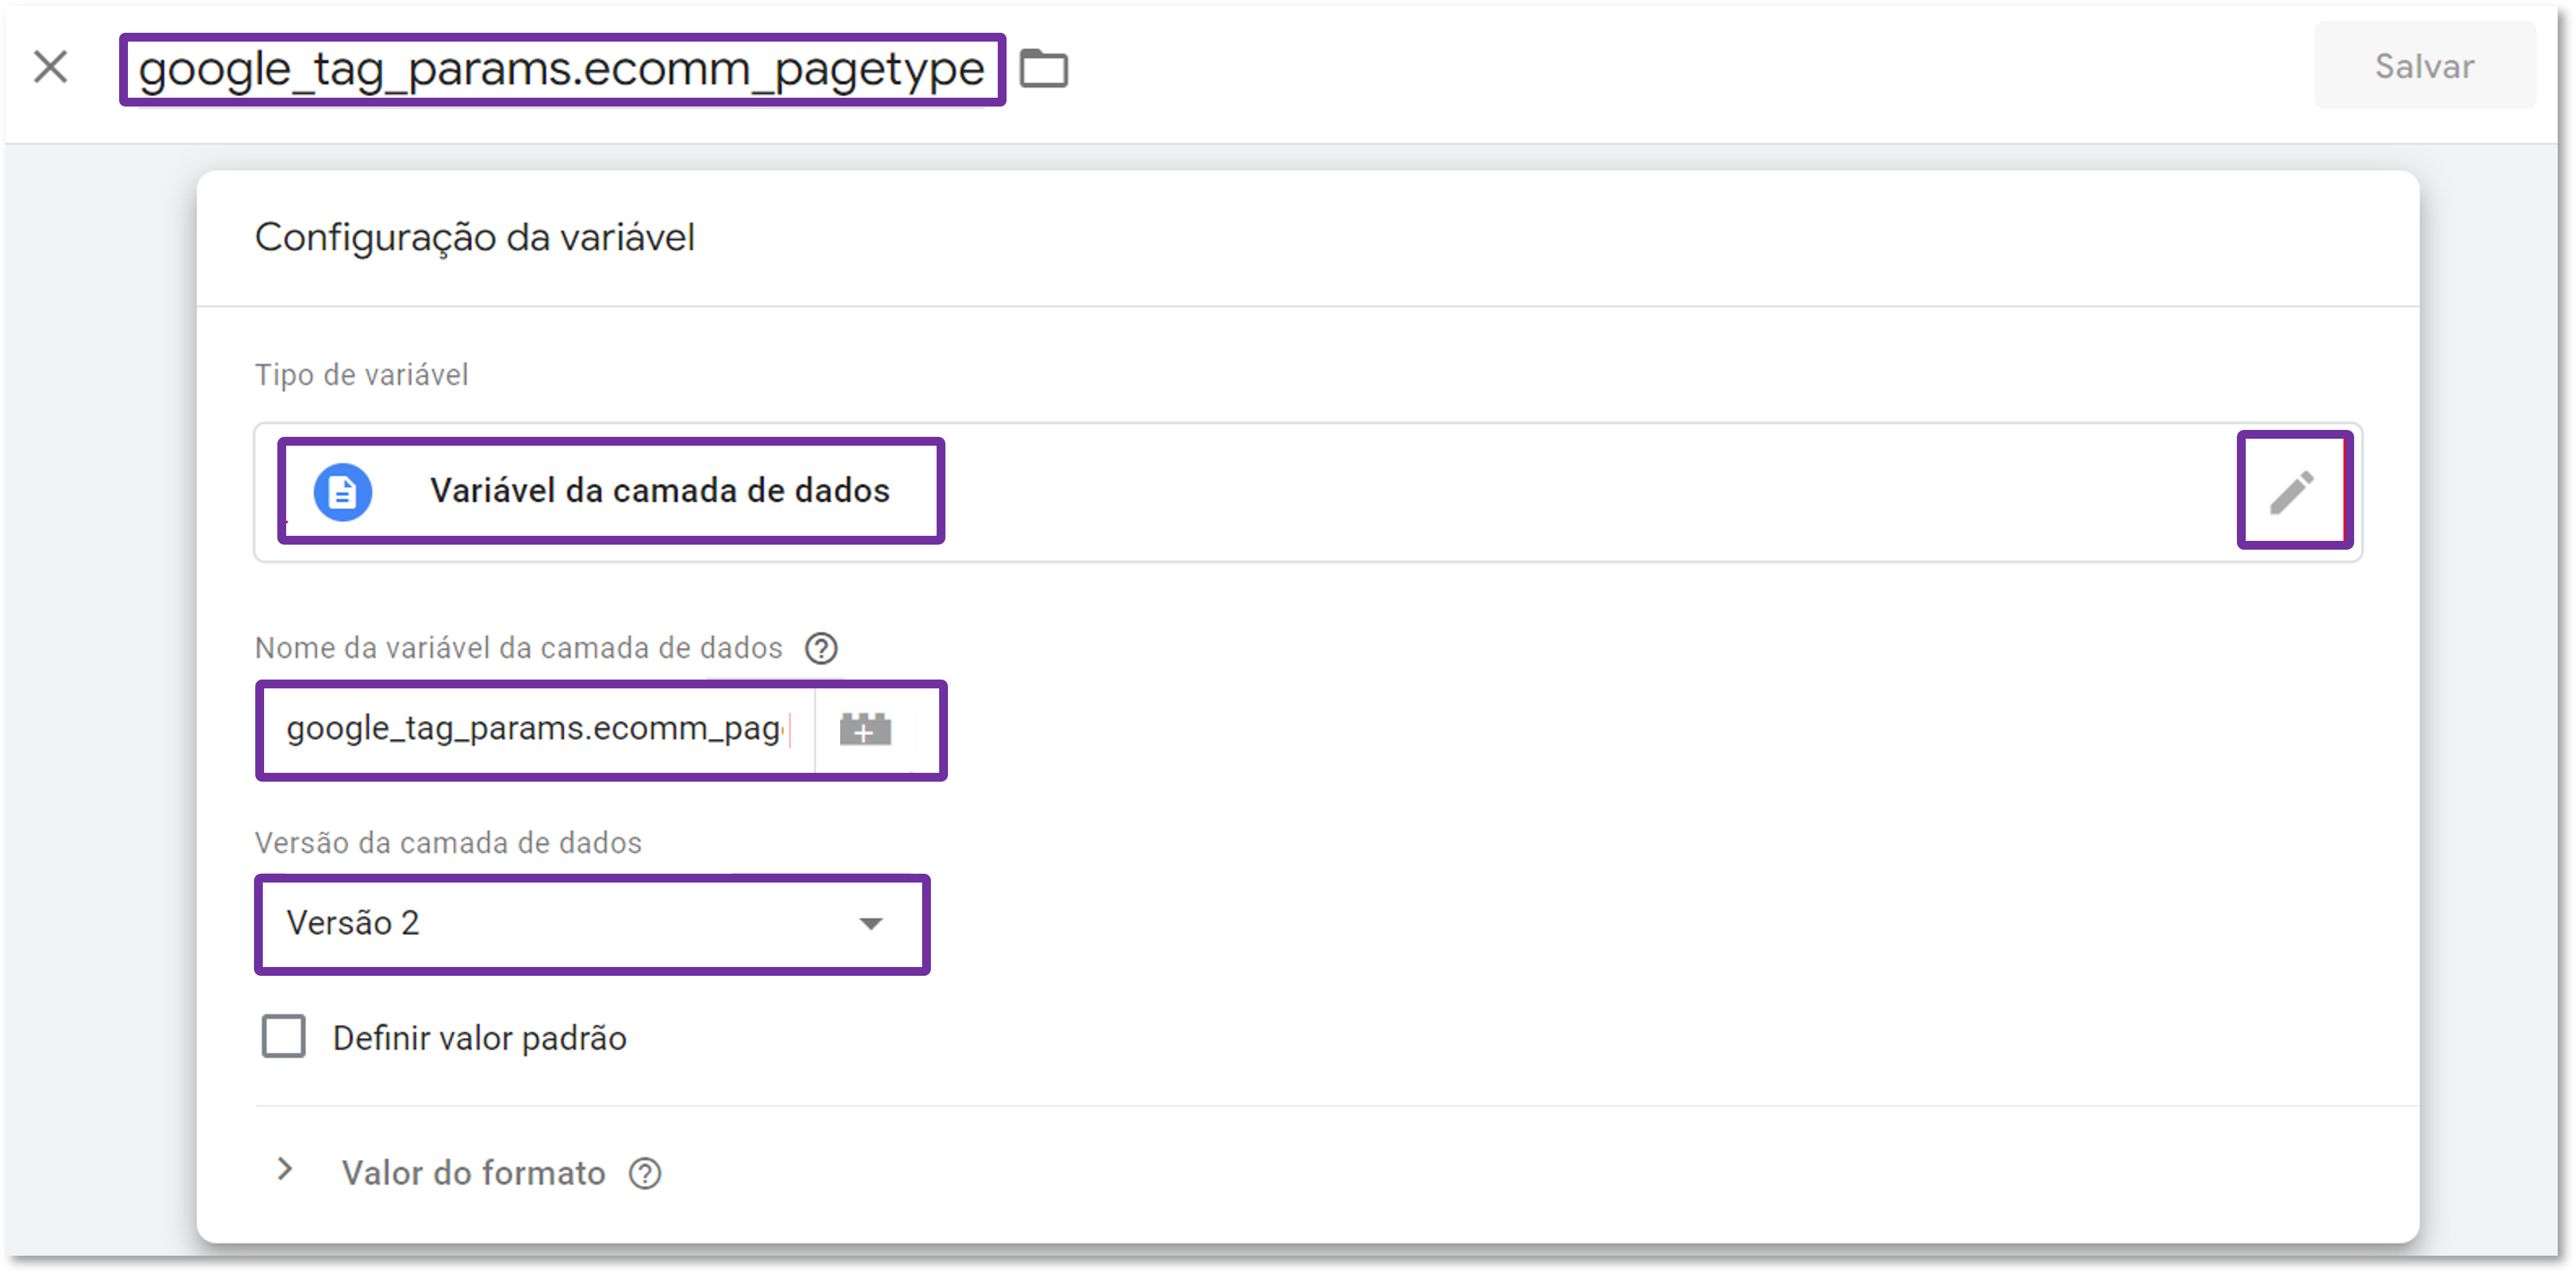2576x1274 pixels.
Task: Click the Tipo de variável label
Action: 361,375
